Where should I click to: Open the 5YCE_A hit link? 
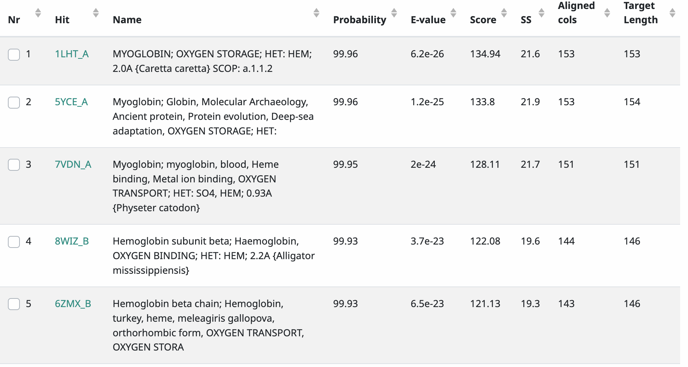click(x=71, y=102)
